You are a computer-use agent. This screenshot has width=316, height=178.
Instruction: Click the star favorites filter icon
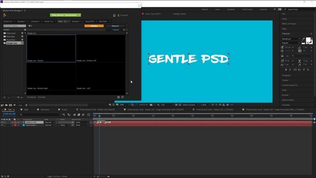tap(30, 26)
